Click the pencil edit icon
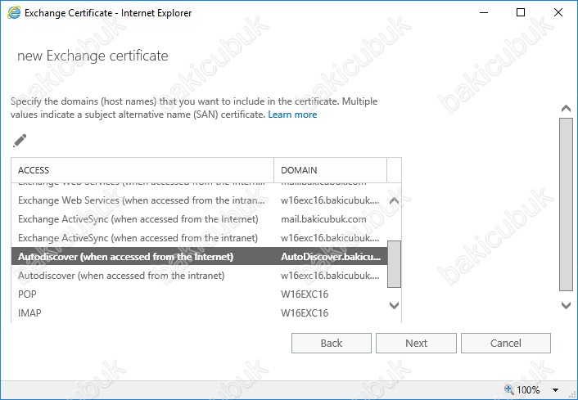This screenshot has height=400, width=578. coord(20,141)
